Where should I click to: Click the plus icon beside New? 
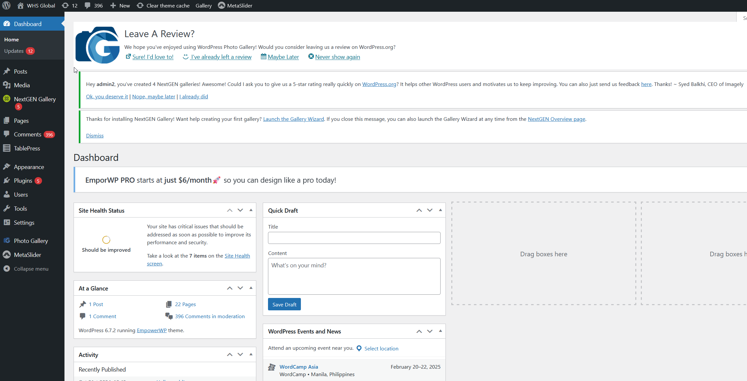pyautogui.click(x=113, y=6)
